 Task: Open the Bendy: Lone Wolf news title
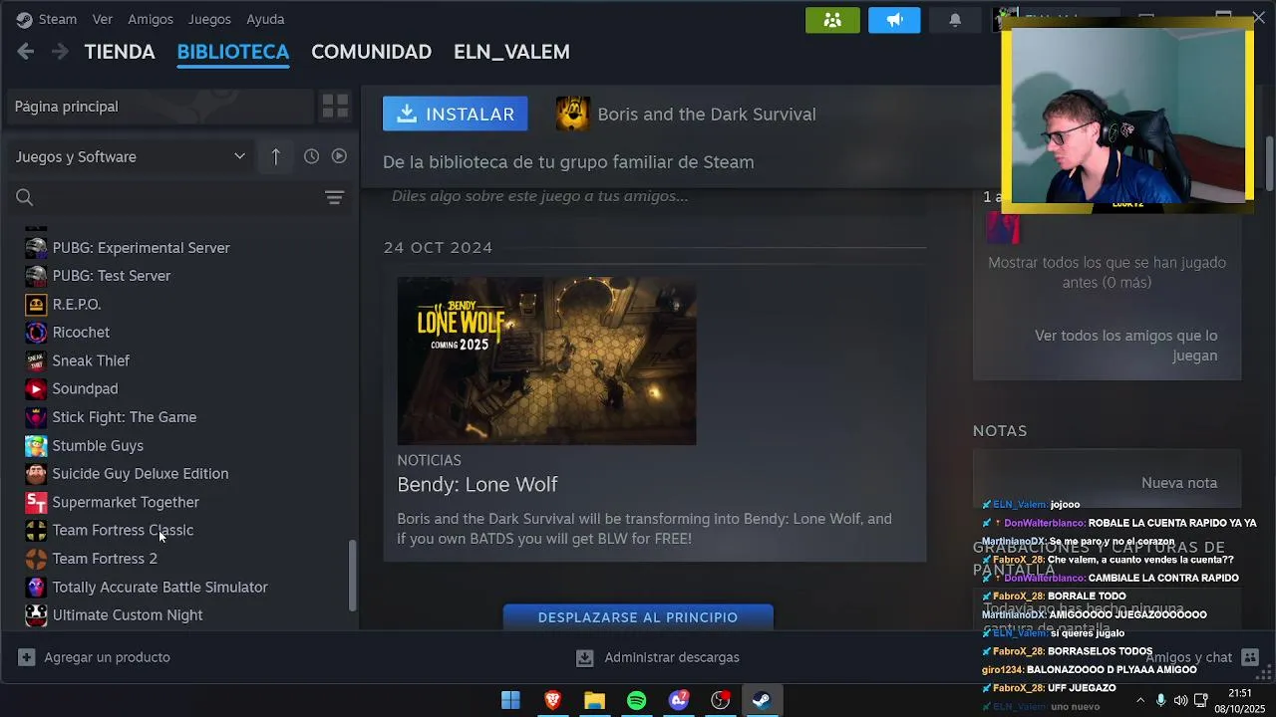click(x=478, y=485)
